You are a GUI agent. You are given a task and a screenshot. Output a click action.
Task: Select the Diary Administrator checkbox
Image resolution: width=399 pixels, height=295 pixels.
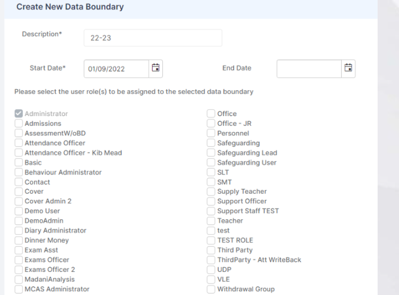(x=19, y=231)
